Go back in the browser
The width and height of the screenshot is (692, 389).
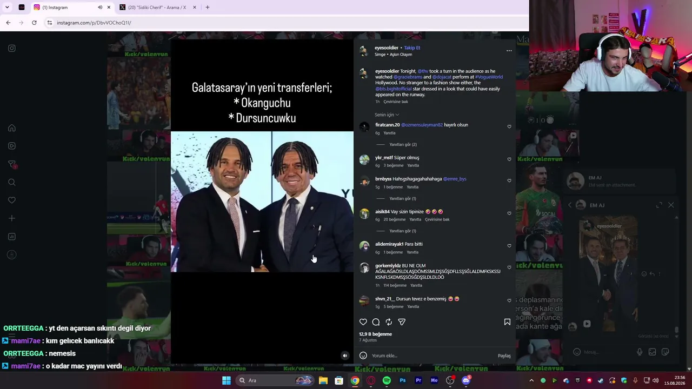[x=8, y=23]
